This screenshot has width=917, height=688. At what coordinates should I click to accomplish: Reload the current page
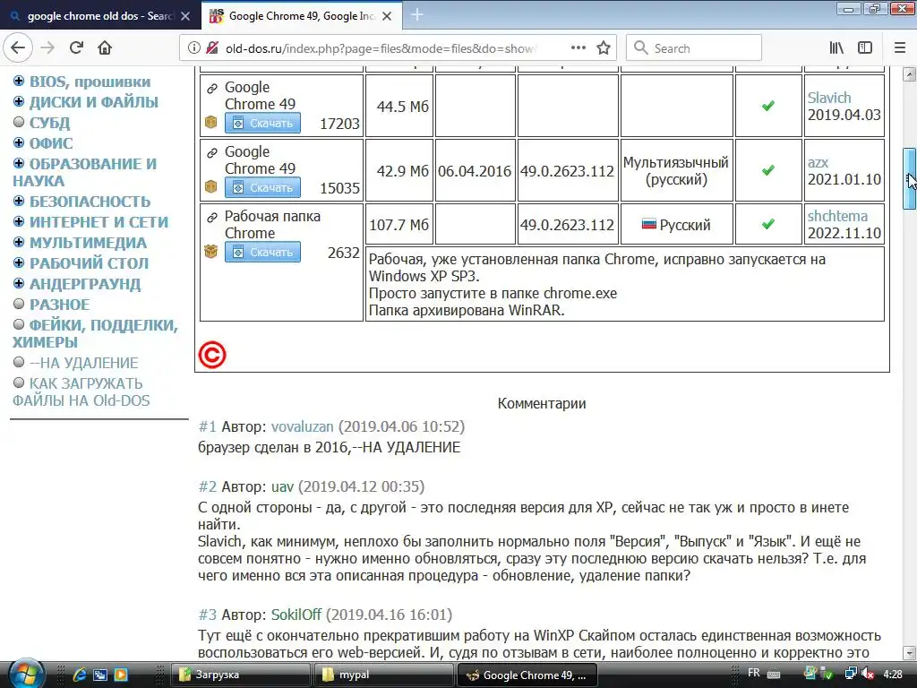[x=77, y=48]
